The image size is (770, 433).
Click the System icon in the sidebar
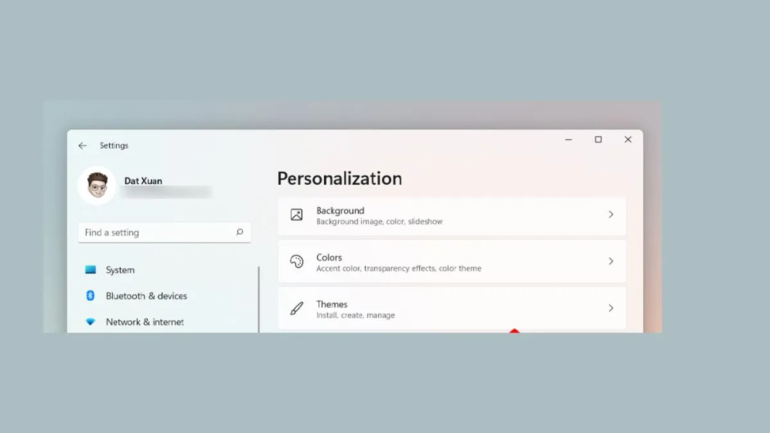pyautogui.click(x=92, y=270)
